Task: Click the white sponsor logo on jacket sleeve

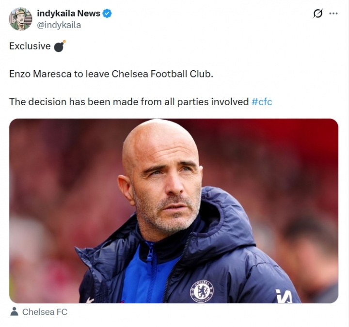Action: point(284,296)
